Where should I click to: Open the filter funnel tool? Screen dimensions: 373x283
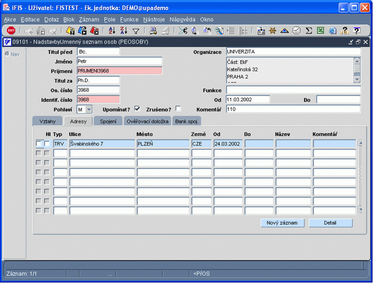coord(136,31)
